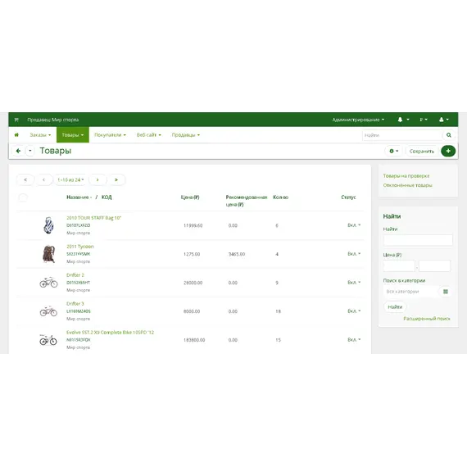This screenshot has width=467, height=467.
Task: Open Товары на проверке link
Action: (x=406, y=175)
